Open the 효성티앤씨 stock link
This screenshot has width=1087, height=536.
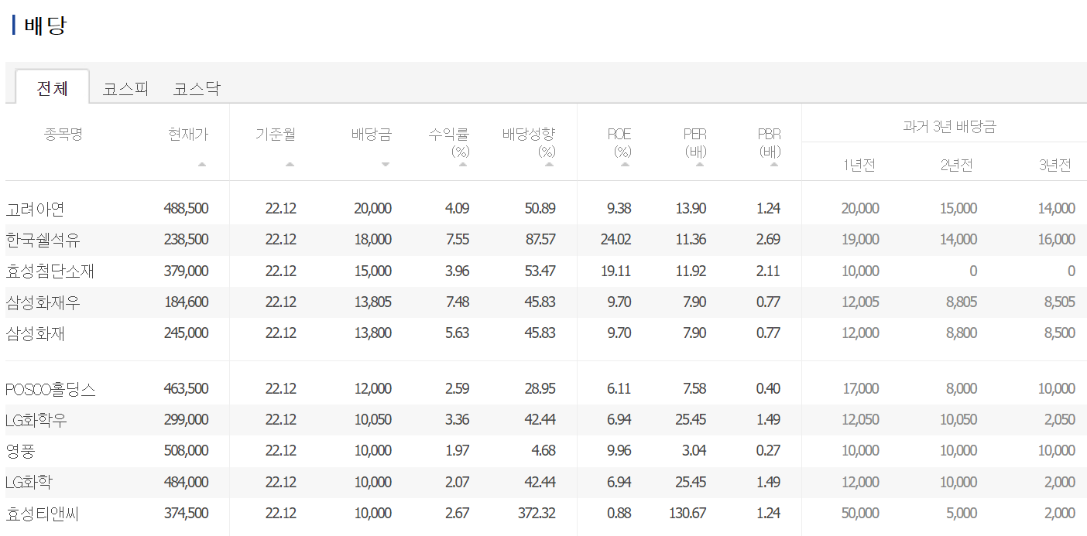[43, 514]
